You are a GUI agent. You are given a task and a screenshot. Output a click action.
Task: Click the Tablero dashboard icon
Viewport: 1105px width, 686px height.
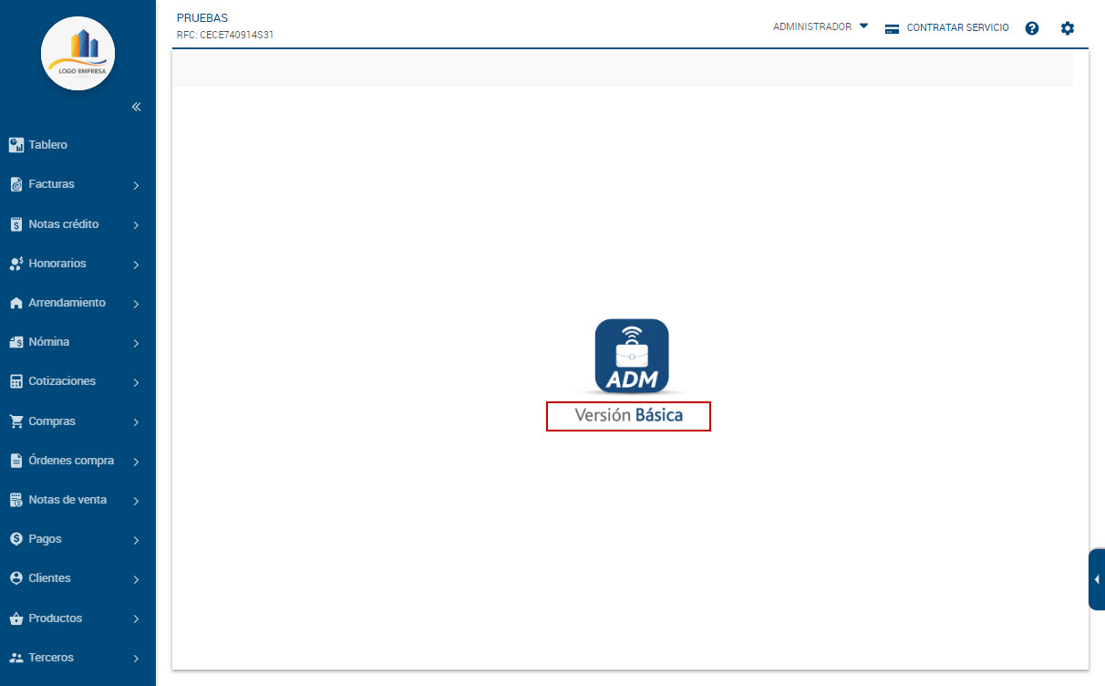point(15,145)
